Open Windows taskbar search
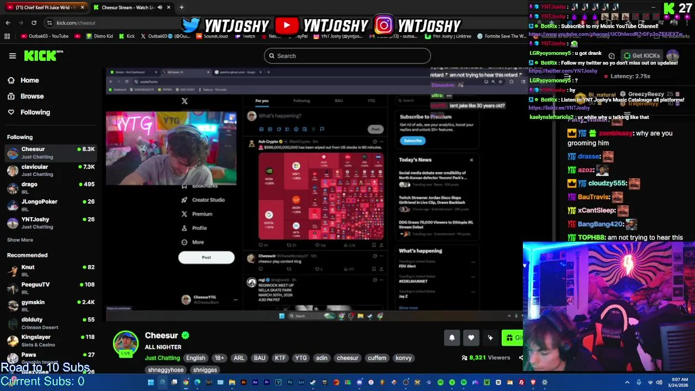 [162, 382]
